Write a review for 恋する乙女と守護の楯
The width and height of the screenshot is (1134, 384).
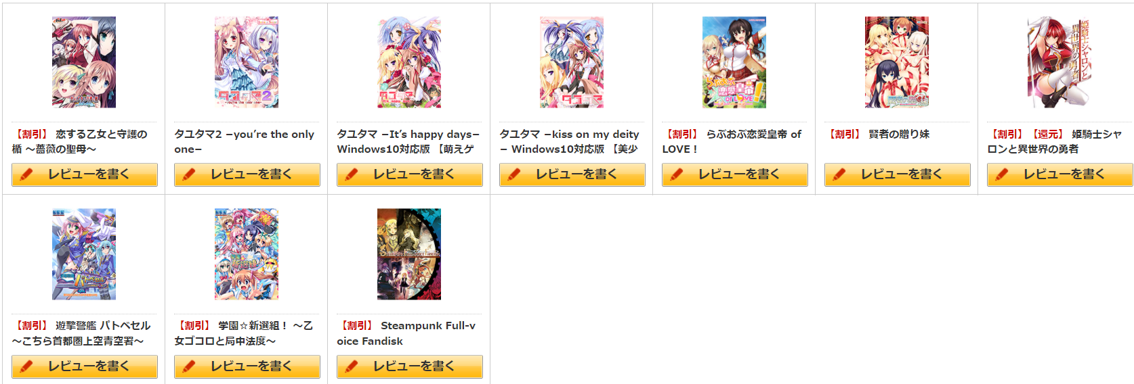point(85,174)
